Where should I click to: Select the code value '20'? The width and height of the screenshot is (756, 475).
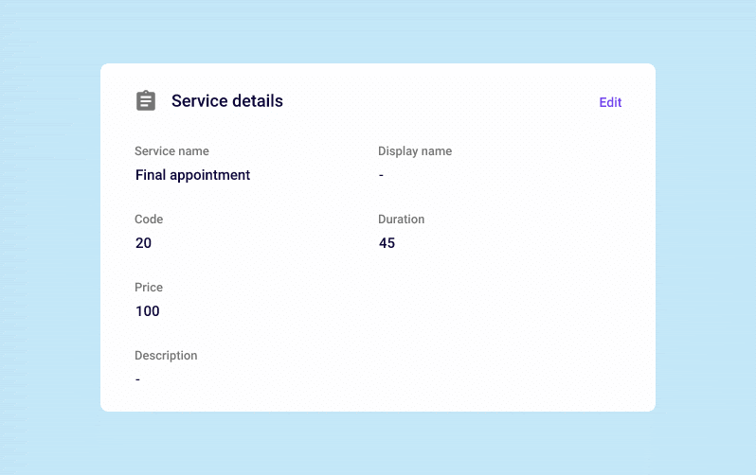[143, 243]
